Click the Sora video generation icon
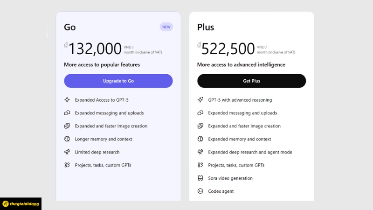Image resolution: width=373 pixels, height=210 pixels. pos(200,178)
